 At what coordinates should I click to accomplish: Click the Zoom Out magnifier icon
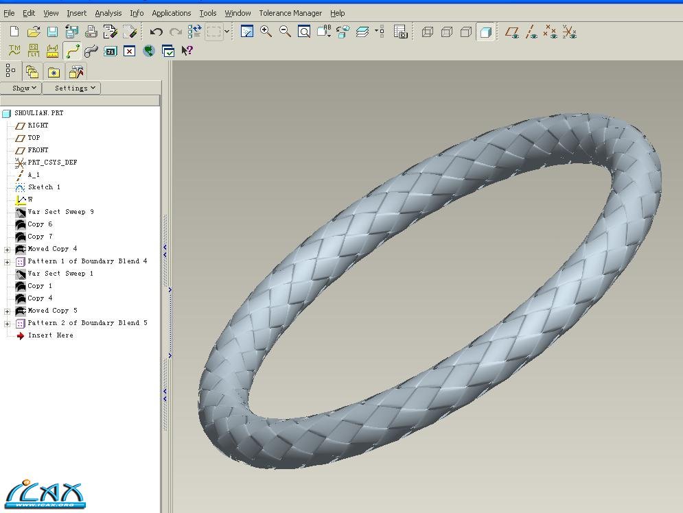click(285, 32)
